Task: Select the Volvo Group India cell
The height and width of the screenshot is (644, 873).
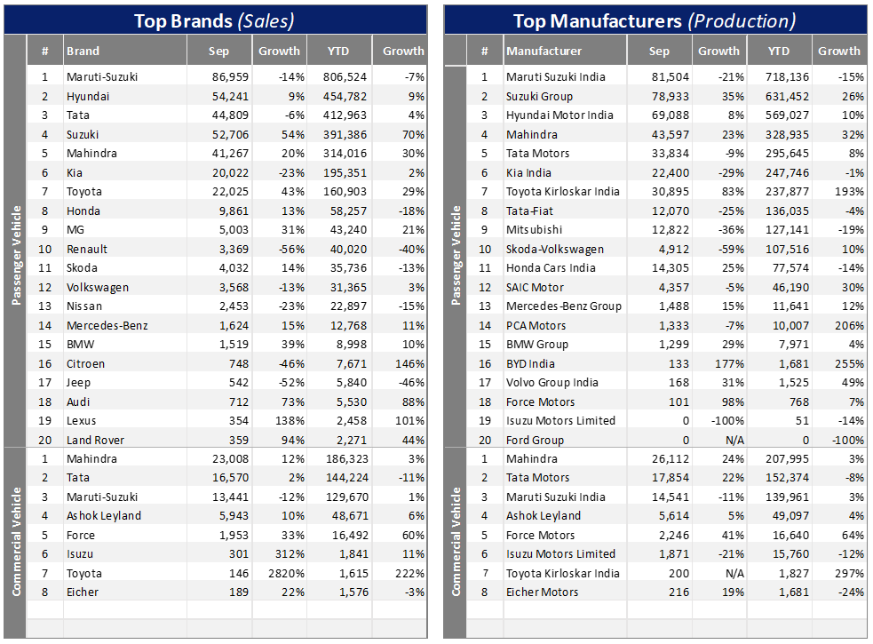Action: [552, 383]
